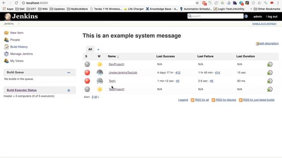Click the admin user link

click(257, 17)
